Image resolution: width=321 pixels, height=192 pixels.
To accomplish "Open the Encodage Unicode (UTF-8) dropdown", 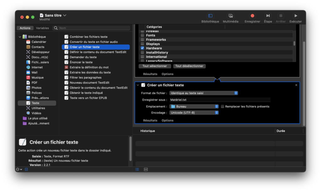I will click(194, 113).
